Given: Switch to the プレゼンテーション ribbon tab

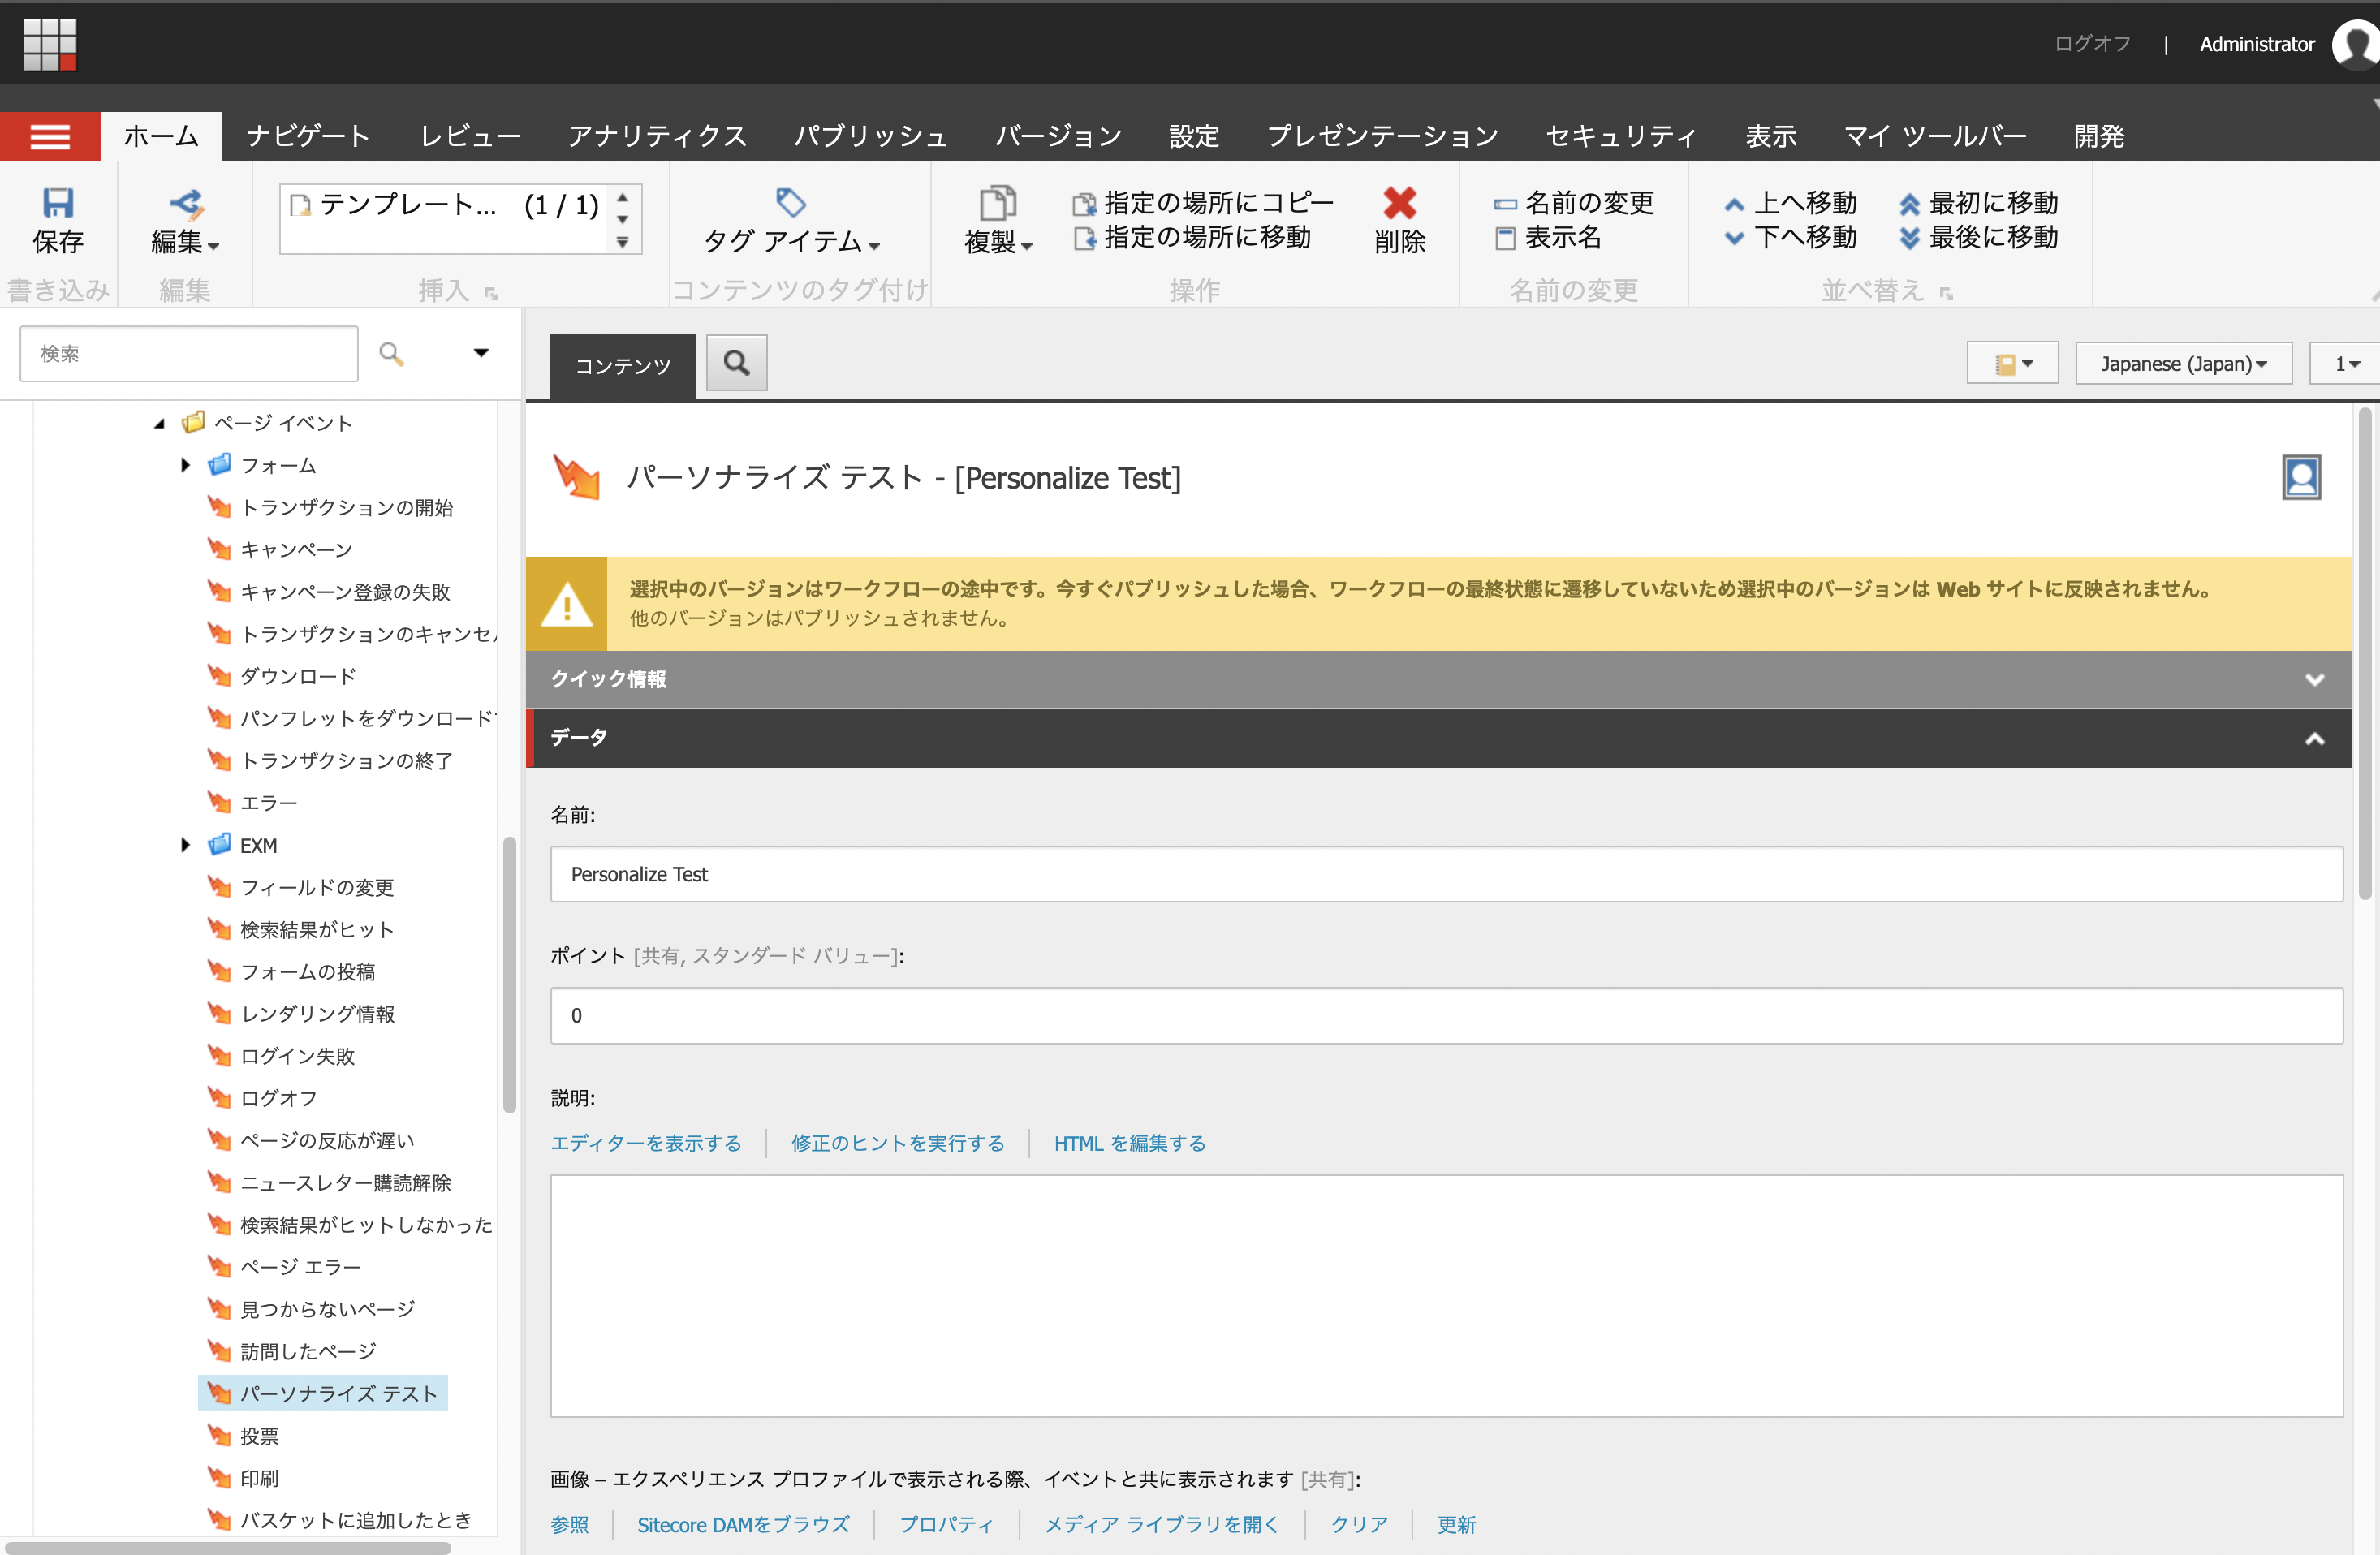Looking at the screenshot, I should pos(1382,136).
